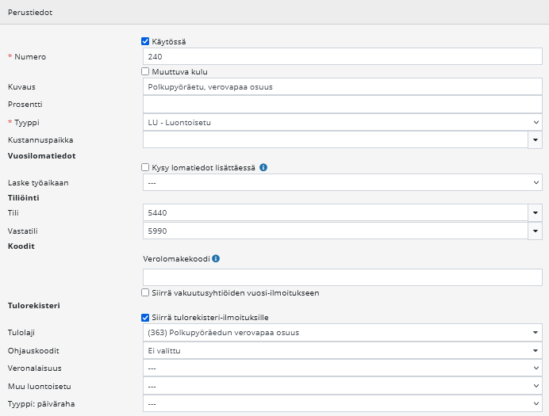This screenshot has height=416, width=549.
Task: Open Tulolaji dropdown with Polkupyöräedun verovapaa osuus
Action: [x=342, y=333]
